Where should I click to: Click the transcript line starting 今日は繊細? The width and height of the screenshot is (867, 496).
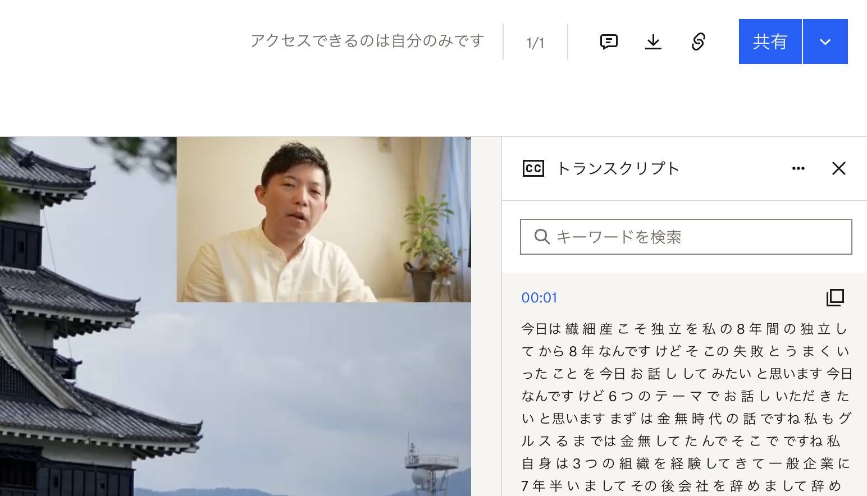pos(684,329)
